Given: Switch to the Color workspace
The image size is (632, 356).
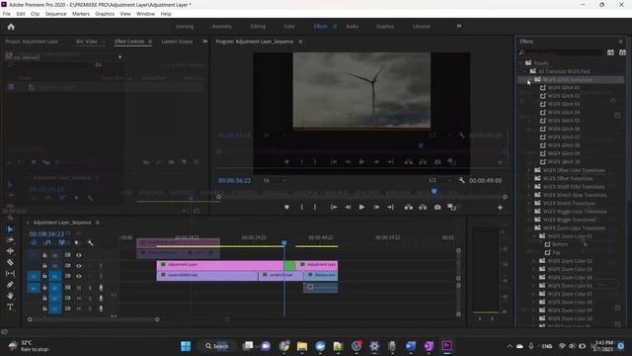Looking at the screenshot, I should (289, 27).
